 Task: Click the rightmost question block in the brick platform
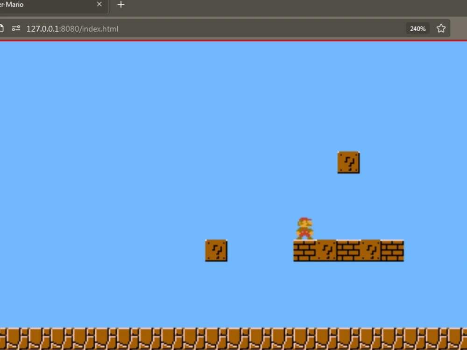(370, 251)
